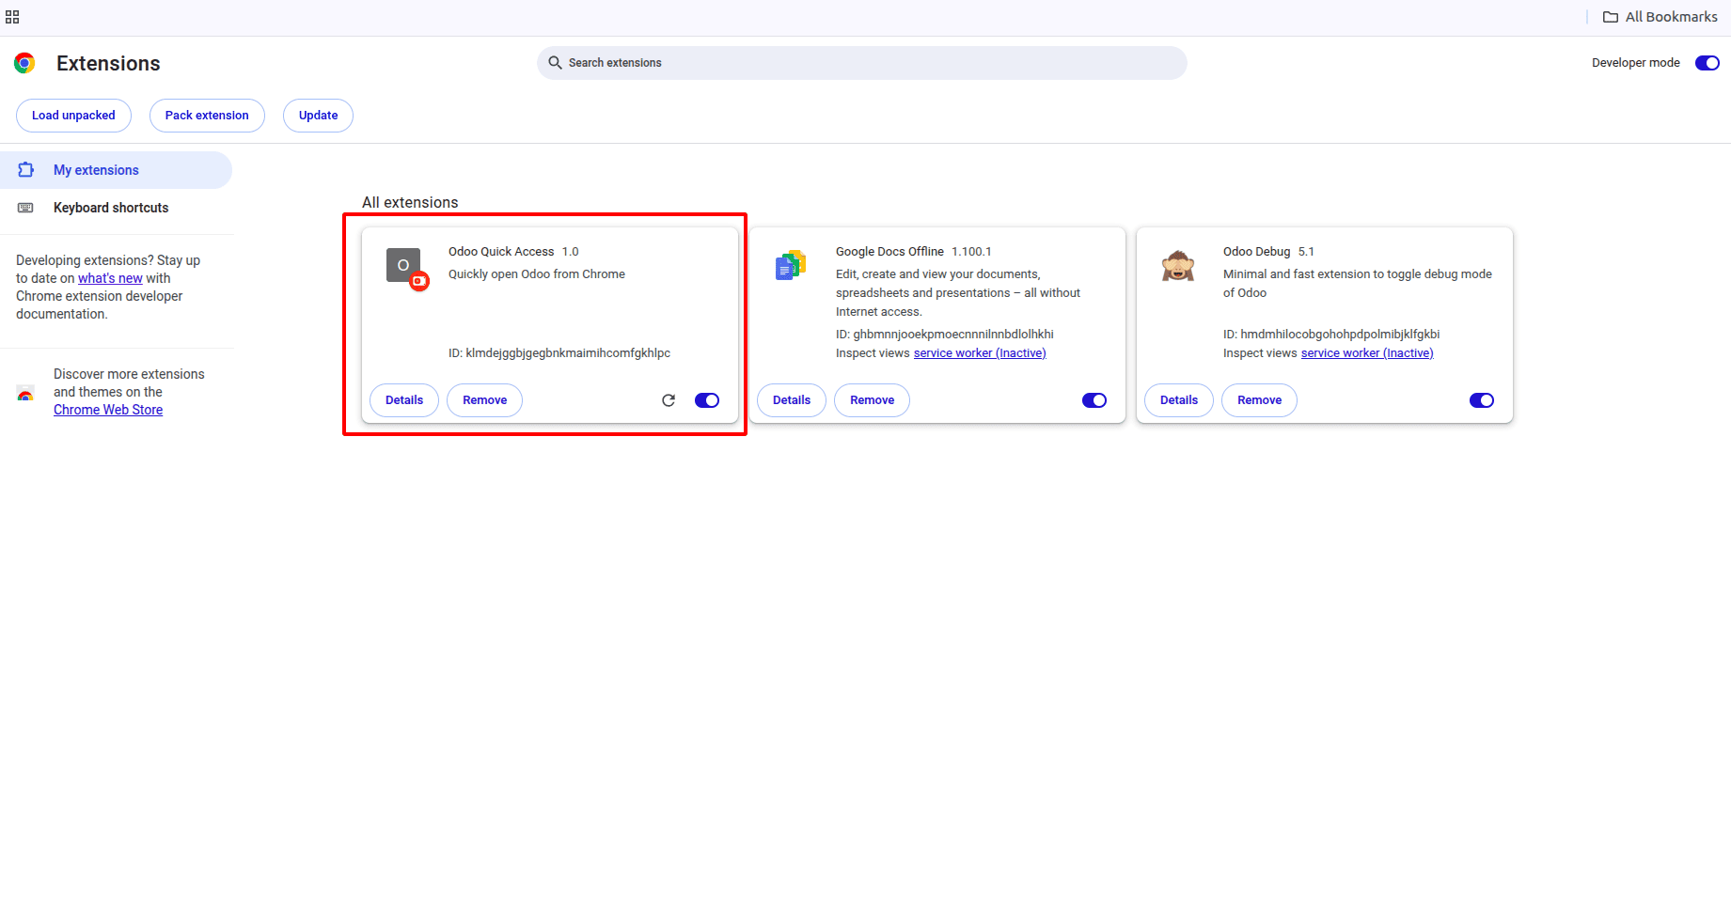Click the Google Docs Offline extension icon

pos(790,265)
